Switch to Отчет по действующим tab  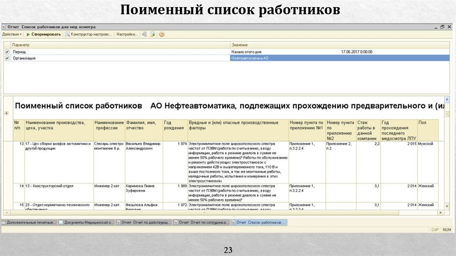point(146,222)
